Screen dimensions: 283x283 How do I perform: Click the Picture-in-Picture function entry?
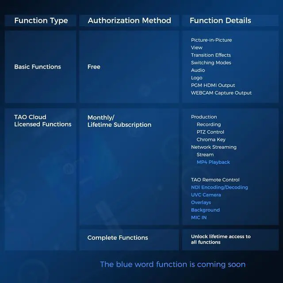point(211,40)
